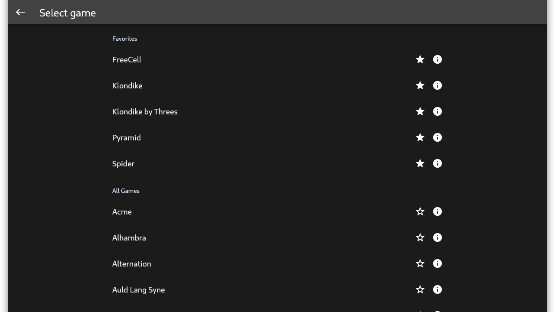Viewport: 555px width, 312px height.
Task: Show Spider game info
Action: click(x=437, y=163)
